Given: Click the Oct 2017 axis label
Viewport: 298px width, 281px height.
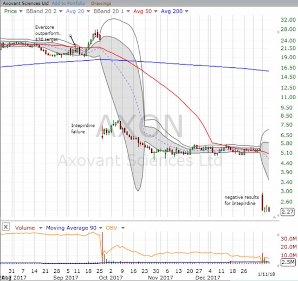Looking at the screenshot, I should coord(111,278).
